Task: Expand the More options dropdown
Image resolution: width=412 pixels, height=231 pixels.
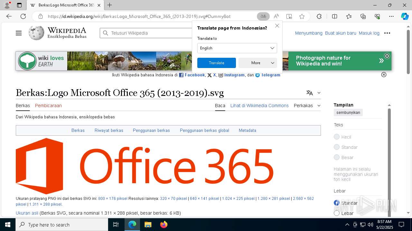Action: [257, 63]
